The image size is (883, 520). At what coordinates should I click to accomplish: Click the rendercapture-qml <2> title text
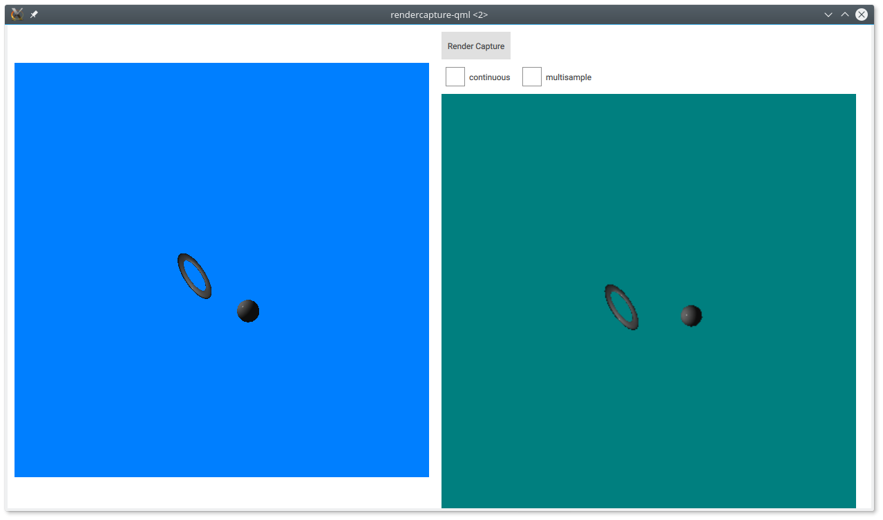(x=439, y=15)
